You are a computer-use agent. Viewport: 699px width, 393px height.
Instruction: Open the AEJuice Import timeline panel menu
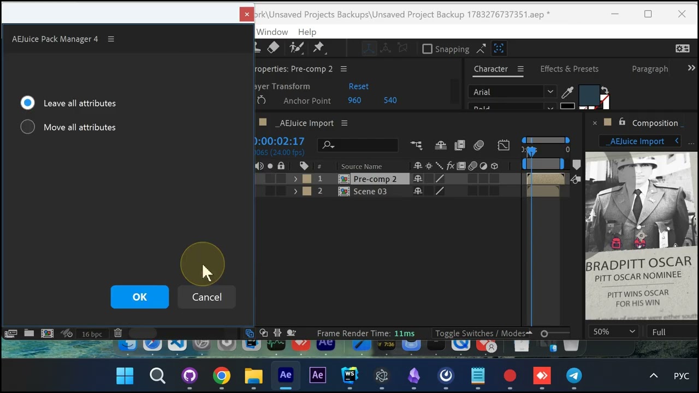[x=344, y=123]
